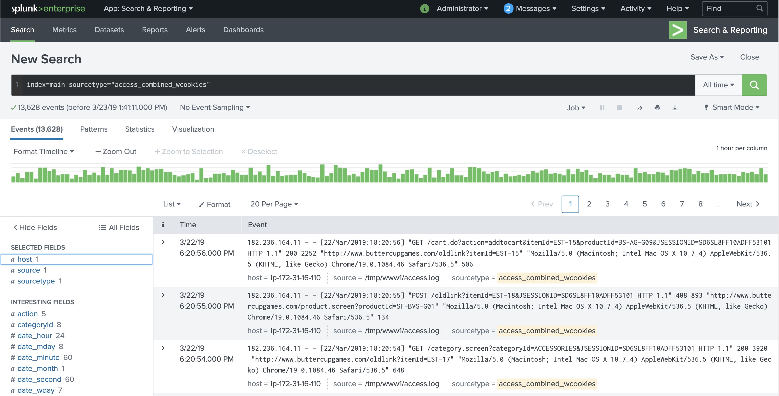Print the search results
The width and height of the screenshot is (779, 396).
pyautogui.click(x=657, y=108)
